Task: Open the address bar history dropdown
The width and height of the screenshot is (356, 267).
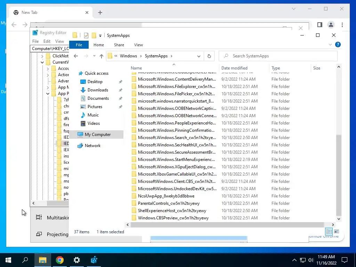Action: click(199, 56)
